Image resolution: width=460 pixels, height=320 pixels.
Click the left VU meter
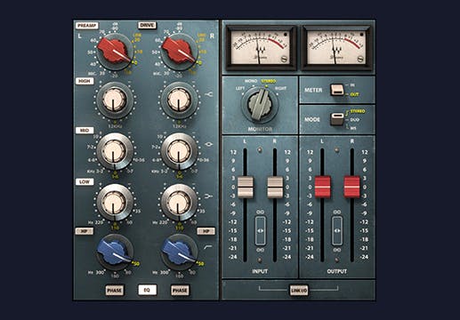click(261, 48)
